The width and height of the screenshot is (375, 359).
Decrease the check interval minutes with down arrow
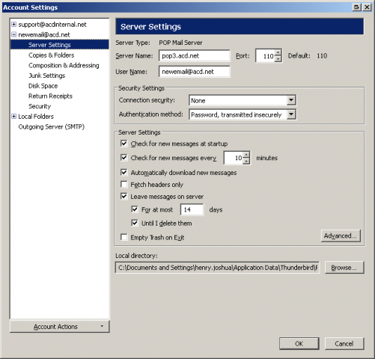tap(246, 161)
